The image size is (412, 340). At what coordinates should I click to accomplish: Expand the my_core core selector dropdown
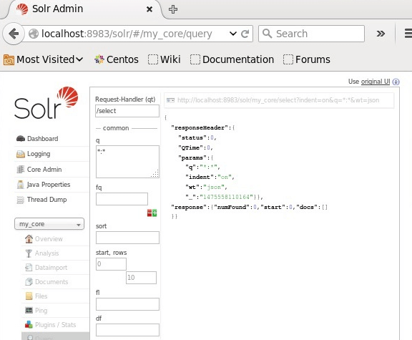tap(49, 224)
